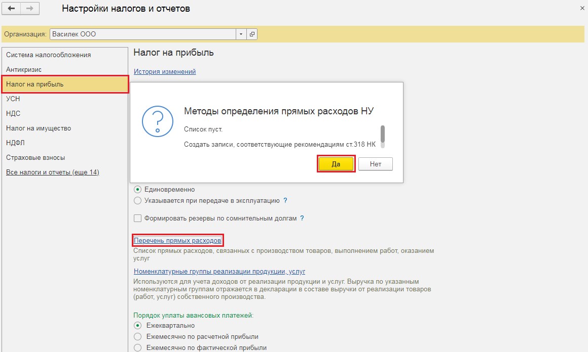Choose Ежемесячно по фактической прибыли
The height and width of the screenshot is (352, 588).
(x=137, y=348)
